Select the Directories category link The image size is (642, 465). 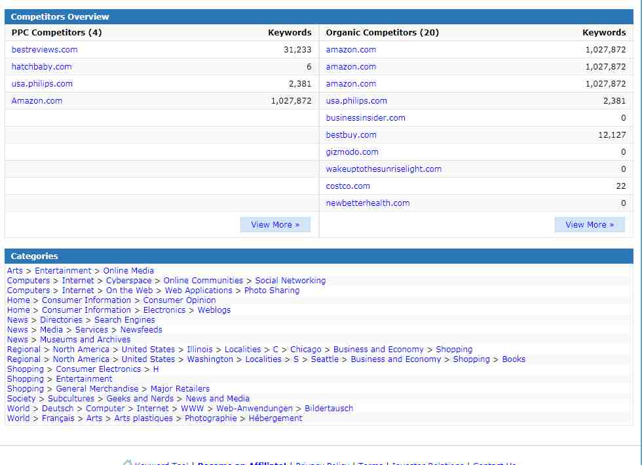pyautogui.click(x=61, y=320)
